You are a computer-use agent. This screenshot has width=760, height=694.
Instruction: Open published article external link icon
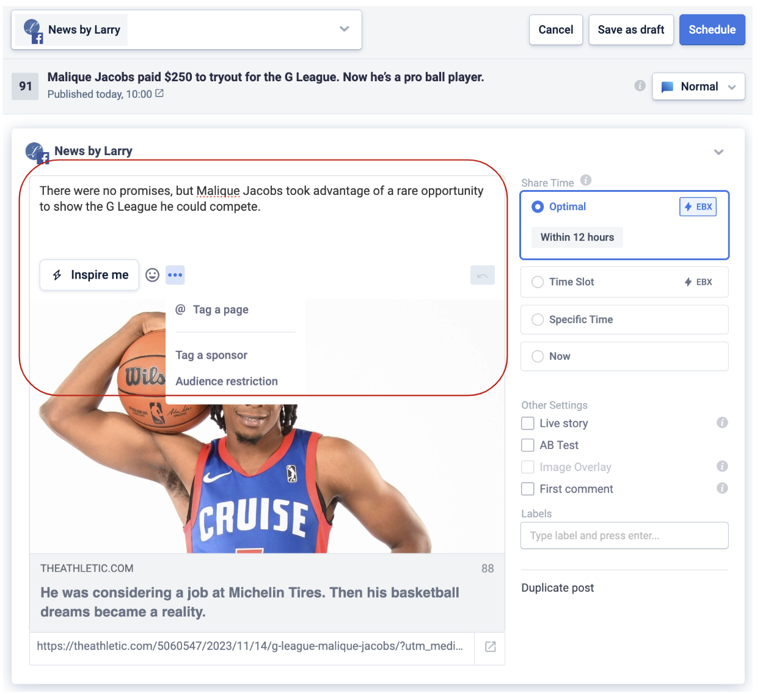click(159, 93)
